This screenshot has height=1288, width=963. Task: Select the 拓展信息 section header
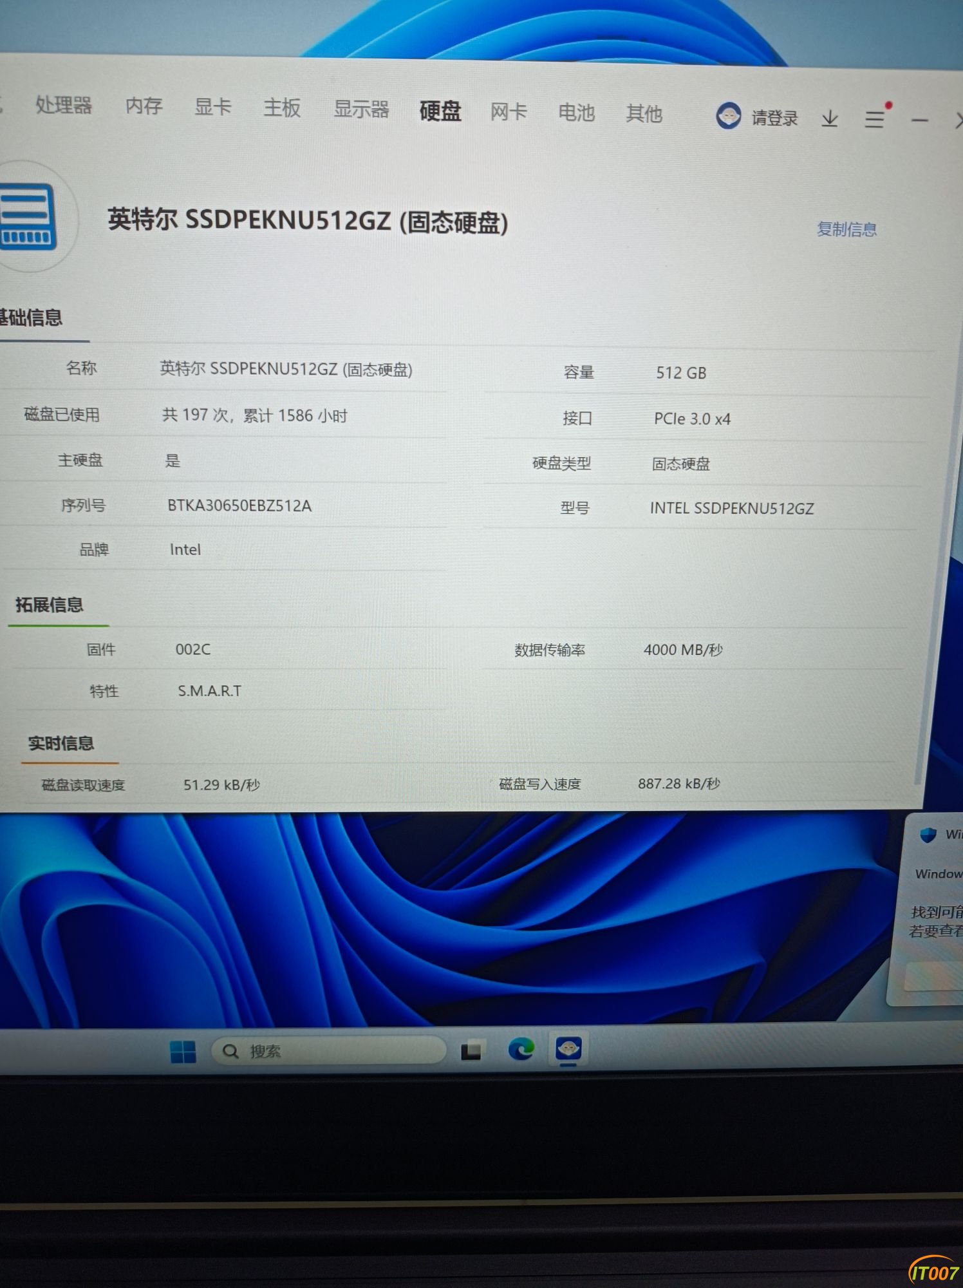point(50,605)
